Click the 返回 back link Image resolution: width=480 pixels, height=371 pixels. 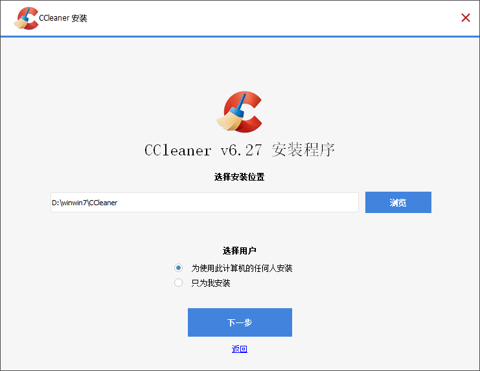click(240, 349)
